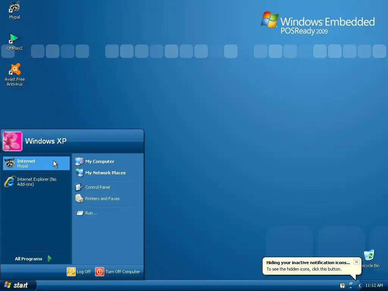388x291 pixels.
Task: Close the notification balloon tip
Action: pos(356,262)
